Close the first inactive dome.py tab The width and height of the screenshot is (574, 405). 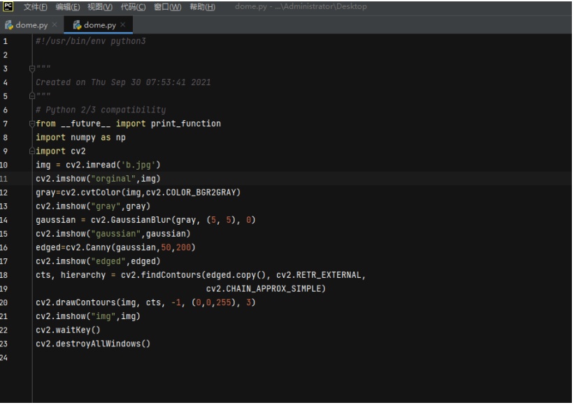[55, 25]
